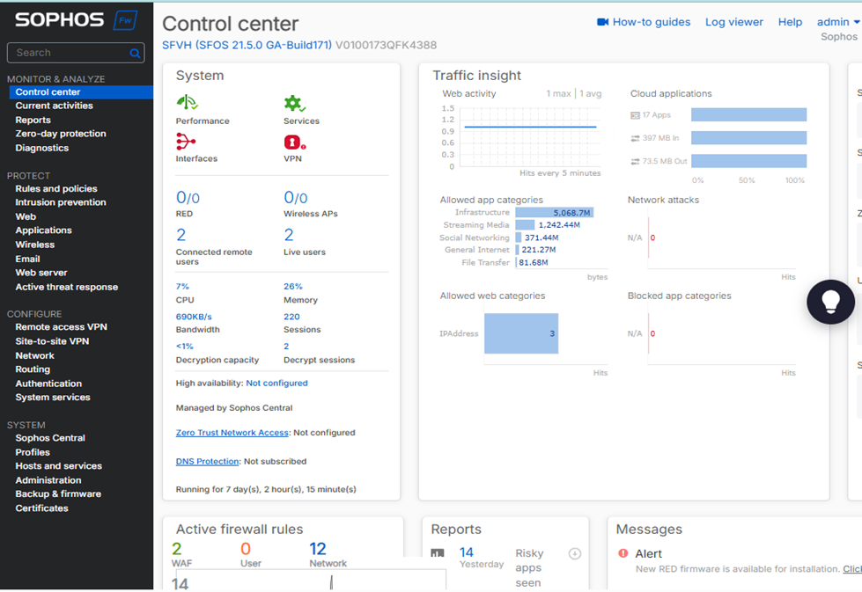This screenshot has height=592, width=862.
Task: Click the red Alert message icon
Action: click(623, 553)
